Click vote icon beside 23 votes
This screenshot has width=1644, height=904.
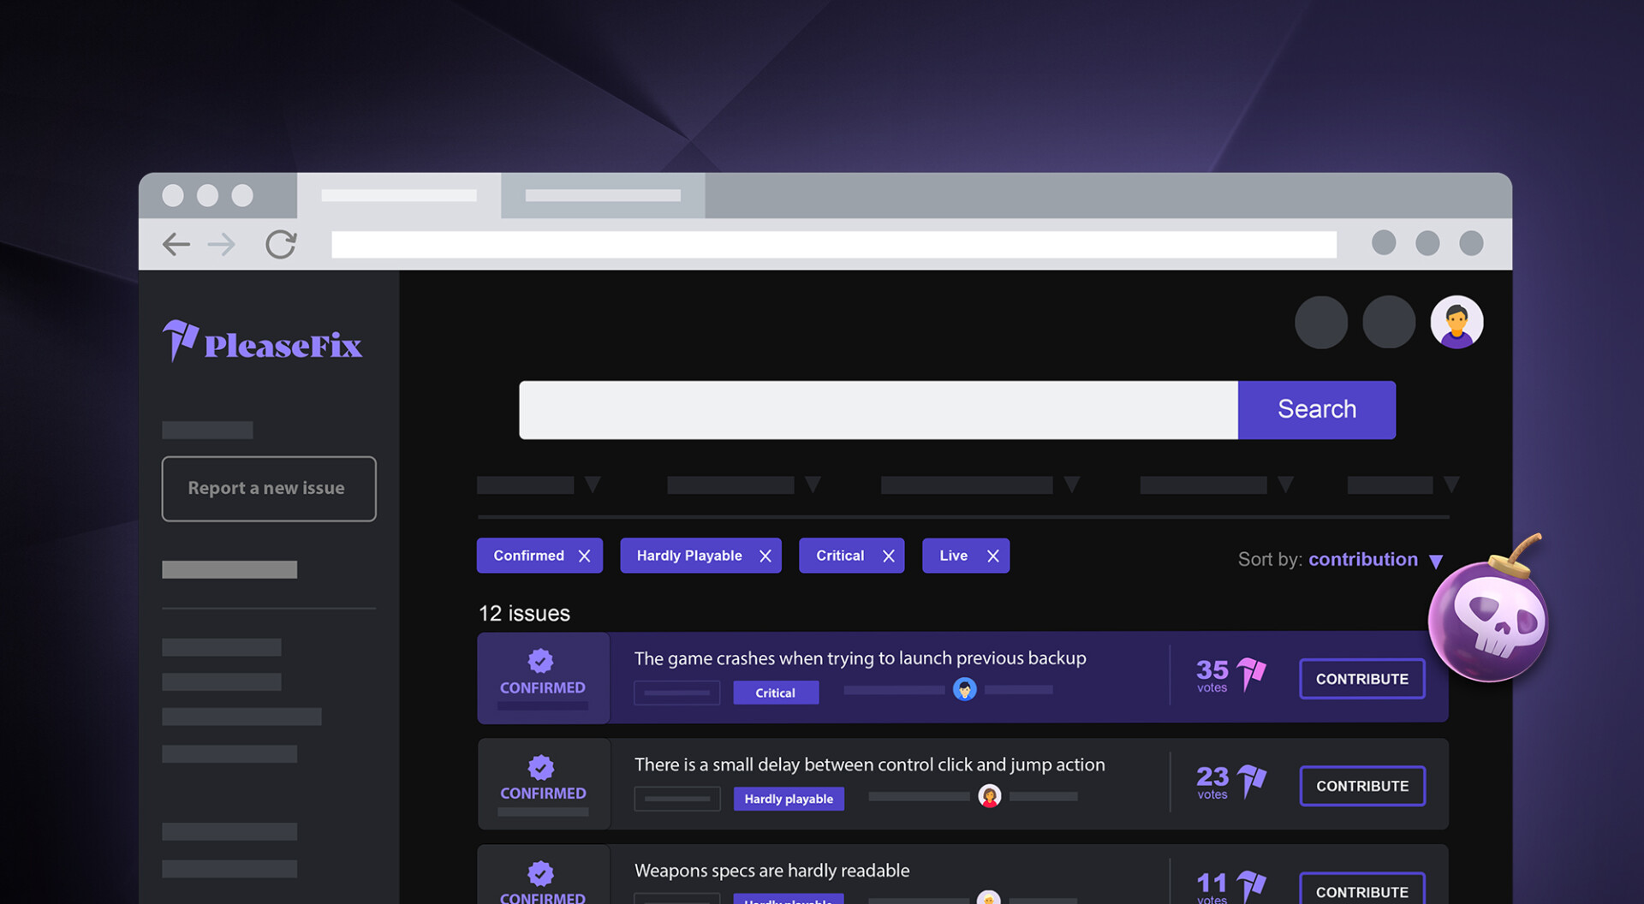pyautogui.click(x=1251, y=780)
